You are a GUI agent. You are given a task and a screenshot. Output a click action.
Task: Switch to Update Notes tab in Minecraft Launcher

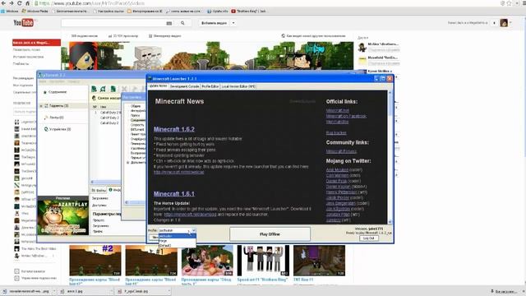tap(158, 86)
